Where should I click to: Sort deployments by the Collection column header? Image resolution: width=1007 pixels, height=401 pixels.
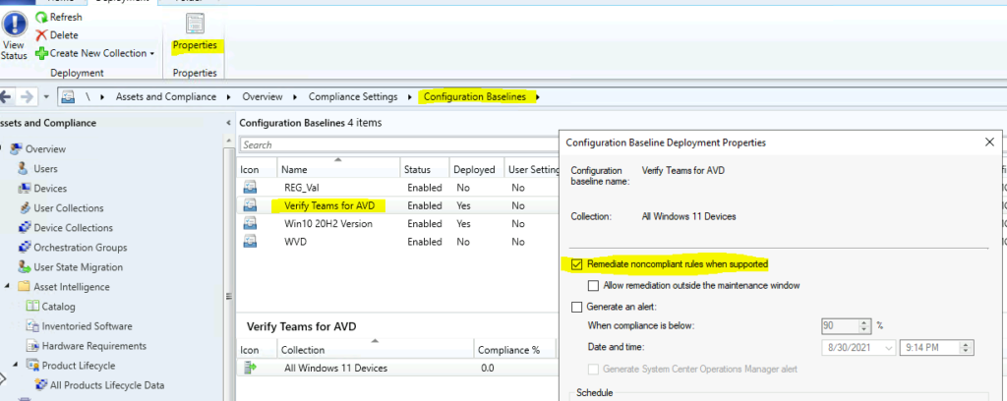pos(377,350)
